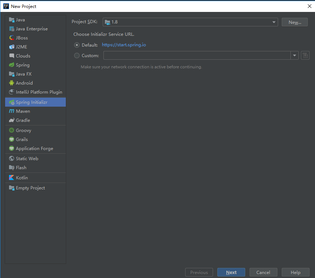
Task: Choose Clouds label in list
Action: coord(23,56)
